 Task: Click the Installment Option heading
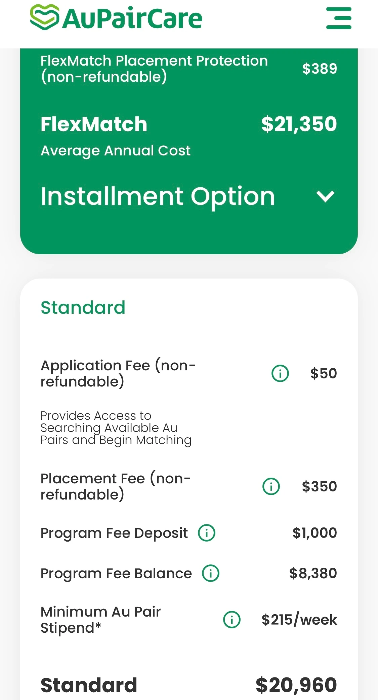click(x=158, y=196)
